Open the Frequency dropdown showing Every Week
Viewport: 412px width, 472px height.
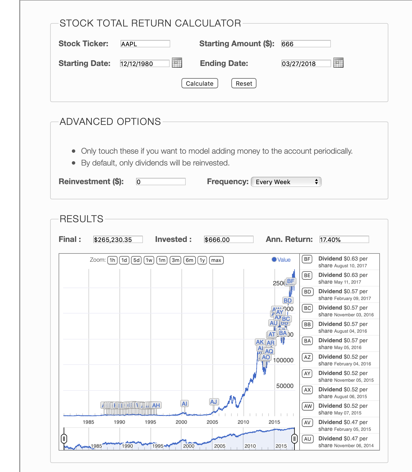286,182
